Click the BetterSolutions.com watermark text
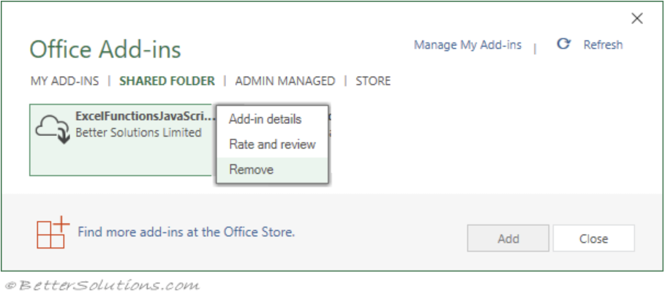This screenshot has width=665, height=299. point(101,286)
